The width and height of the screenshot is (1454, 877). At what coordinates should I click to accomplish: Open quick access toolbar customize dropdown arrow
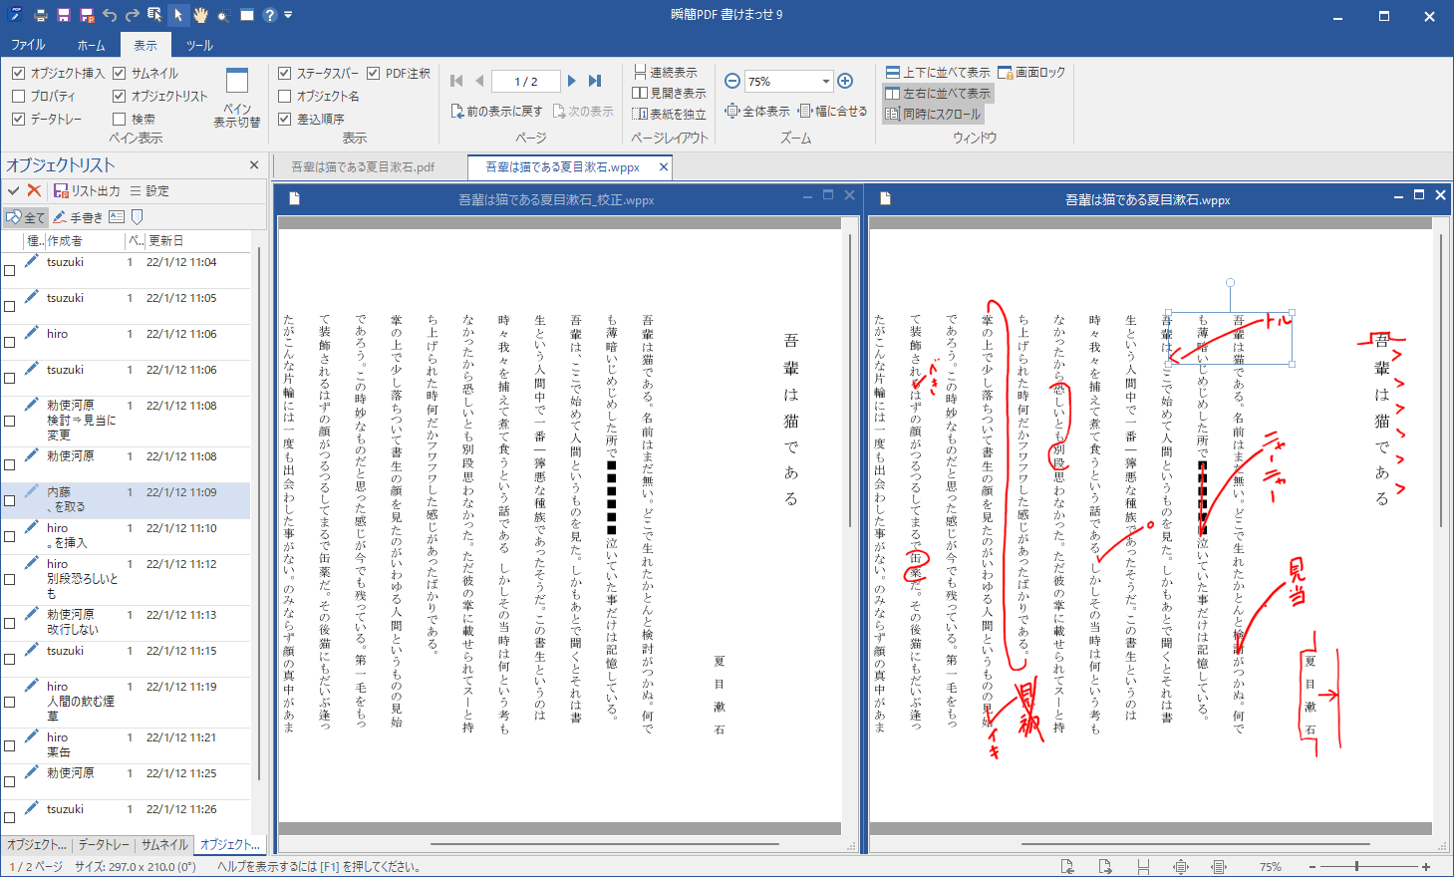[x=288, y=15]
